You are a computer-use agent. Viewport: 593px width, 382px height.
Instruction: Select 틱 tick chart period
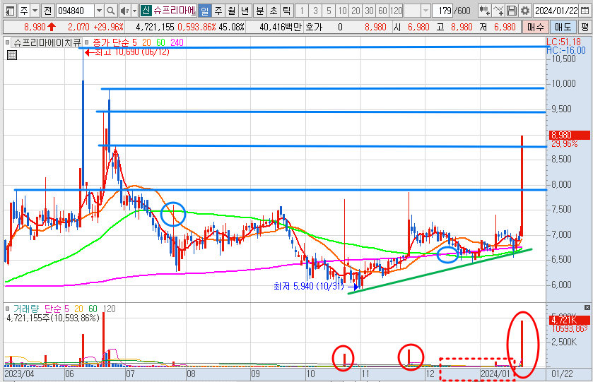pyautogui.click(x=286, y=11)
